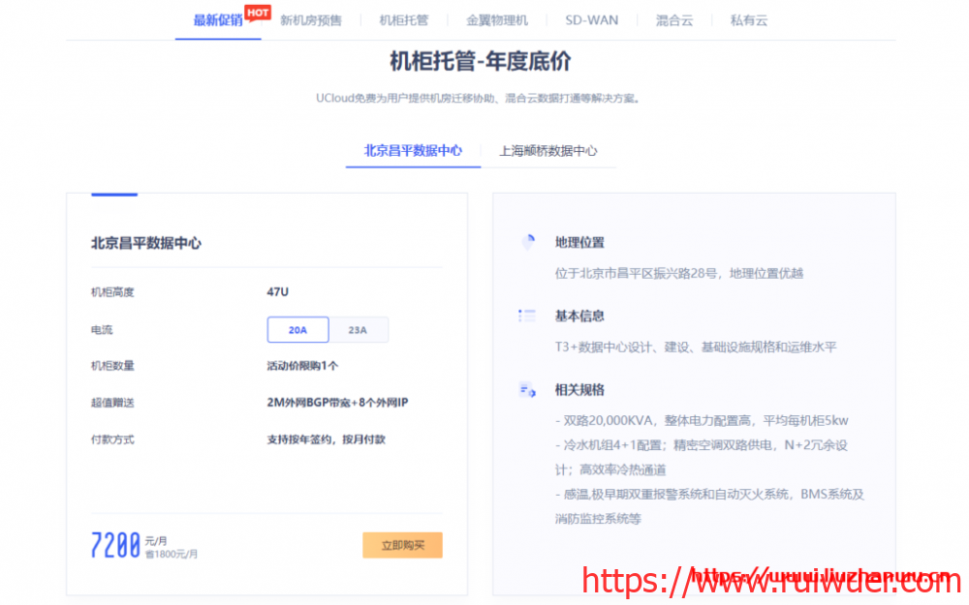Viewport: 969px width, 605px height.
Task: Click the 基本信息 list icon
Action: click(x=527, y=316)
